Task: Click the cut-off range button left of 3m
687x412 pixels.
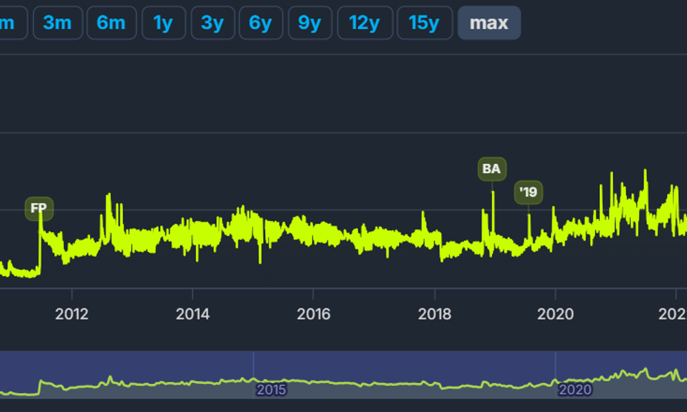Action: [x=11, y=23]
